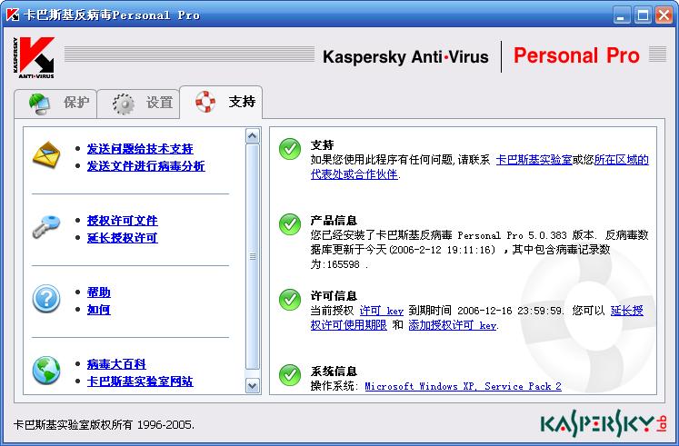Click the blue question mark help icon
The image size is (679, 446).
pyautogui.click(x=46, y=299)
